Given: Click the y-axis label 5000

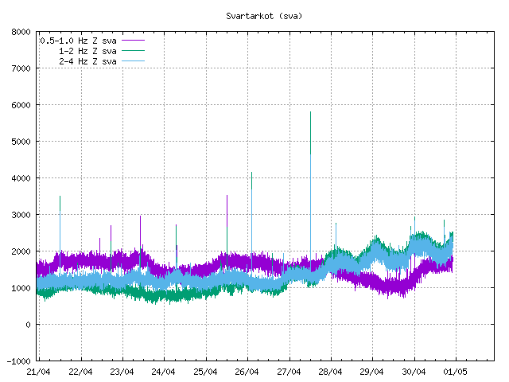Looking at the screenshot, I should click(21, 142).
